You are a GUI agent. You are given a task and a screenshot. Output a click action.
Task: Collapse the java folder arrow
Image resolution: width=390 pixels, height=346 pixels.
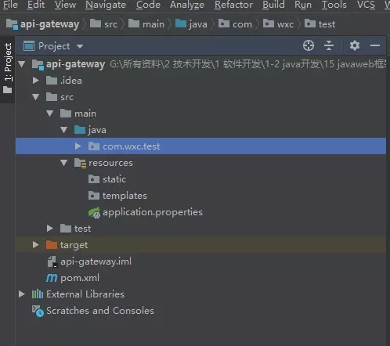(x=64, y=130)
